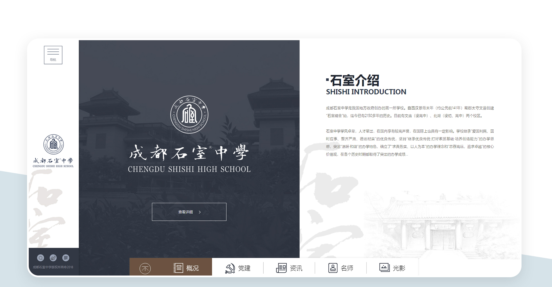Viewport: 552px width, 287px height.
Task: Select the 概况 tab label
Action: [x=192, y=268]
